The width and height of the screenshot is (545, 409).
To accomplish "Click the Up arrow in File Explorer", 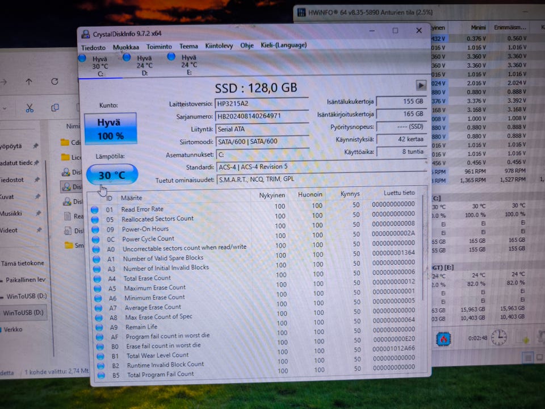I will point(29,82).
